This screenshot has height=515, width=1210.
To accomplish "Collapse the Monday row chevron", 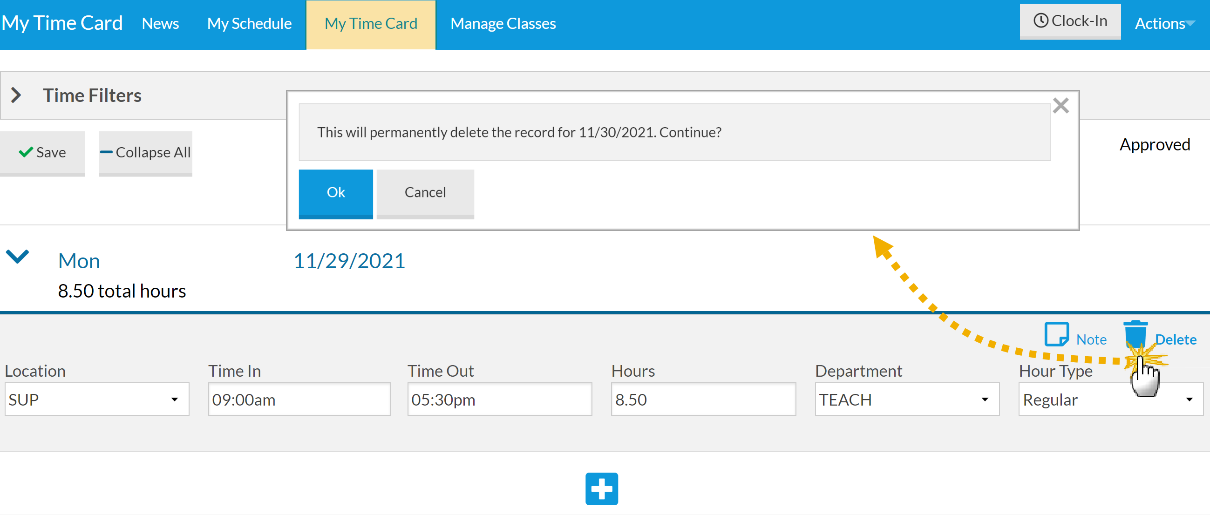I will coord(17,256).
